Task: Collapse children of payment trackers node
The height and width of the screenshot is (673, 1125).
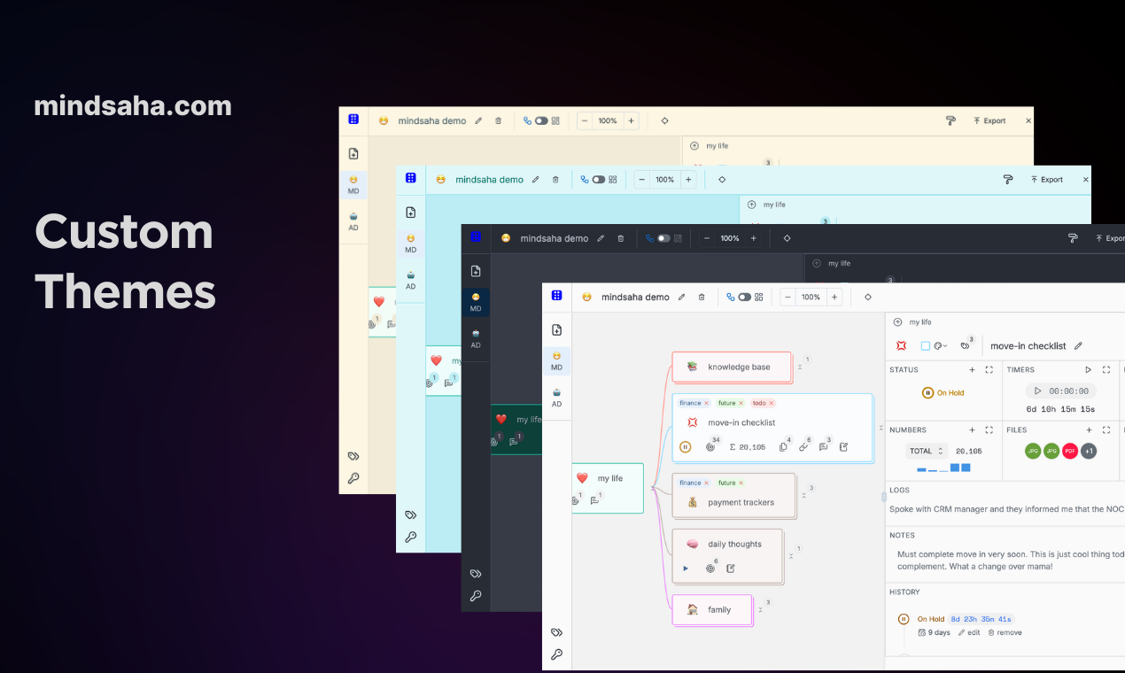Action: 803,495
